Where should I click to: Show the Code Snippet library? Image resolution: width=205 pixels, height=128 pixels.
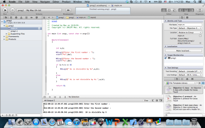pyautogui.click(x=182, y=79)
